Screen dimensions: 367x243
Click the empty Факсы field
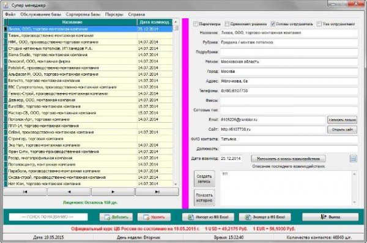point(289,101)
